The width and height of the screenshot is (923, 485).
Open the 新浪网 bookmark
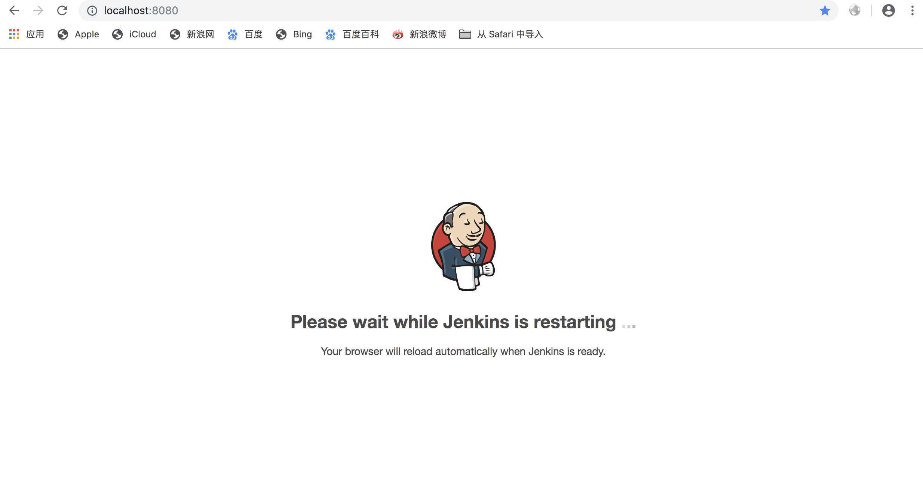coord(192,34)
